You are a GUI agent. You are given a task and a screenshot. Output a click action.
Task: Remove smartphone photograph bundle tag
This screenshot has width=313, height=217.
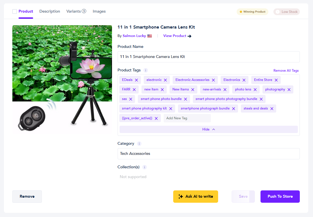pos(234,109)
